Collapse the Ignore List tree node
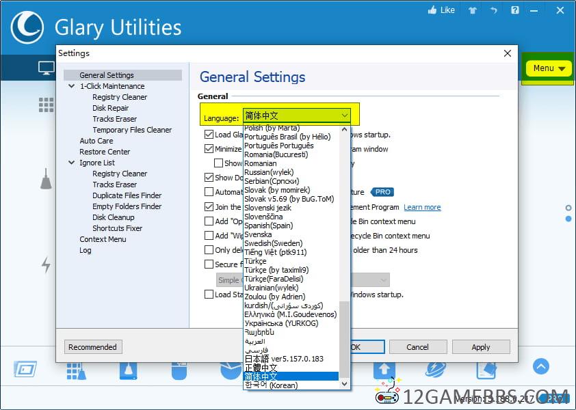The width and height of the screenshot is (576, 410). (x=72, y=163)
